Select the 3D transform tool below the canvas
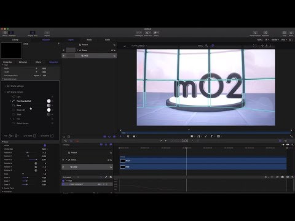The width and height of the screenshot is (295, 221). [128, 136]
